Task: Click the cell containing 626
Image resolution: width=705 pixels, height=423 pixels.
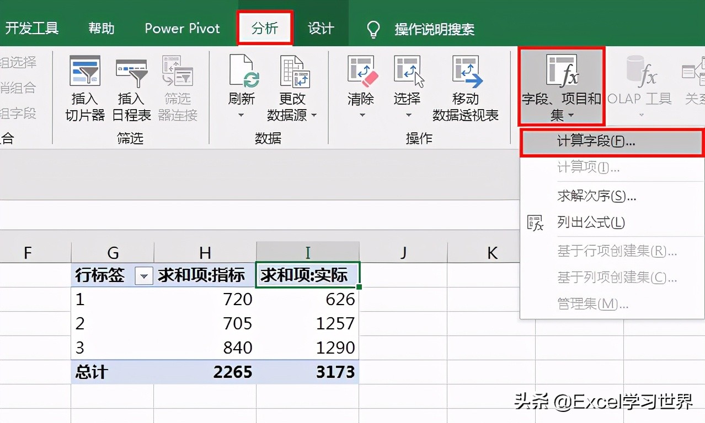Action: click(308, 299)
